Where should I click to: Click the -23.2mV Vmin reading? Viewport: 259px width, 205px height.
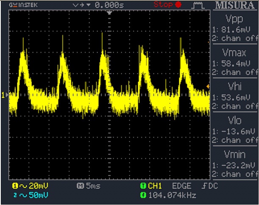[x=238, y=165]
